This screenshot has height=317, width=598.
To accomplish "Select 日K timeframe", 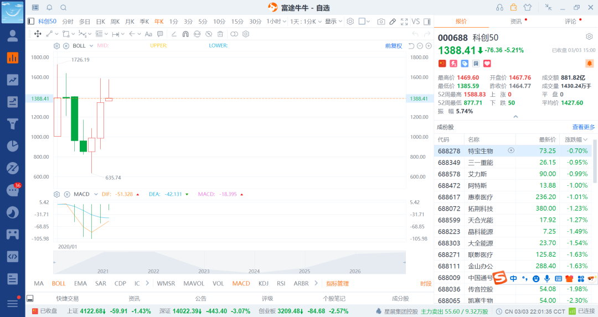I will (x=100, y=22).
